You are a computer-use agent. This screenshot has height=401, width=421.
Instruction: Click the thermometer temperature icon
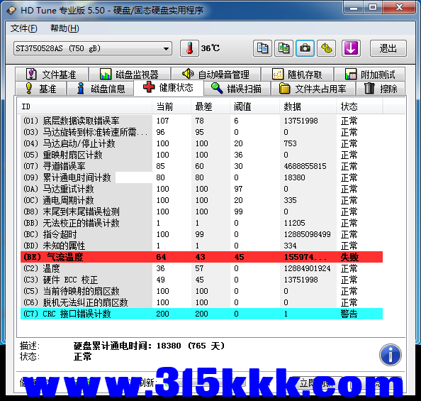click(x=189, y=48)
